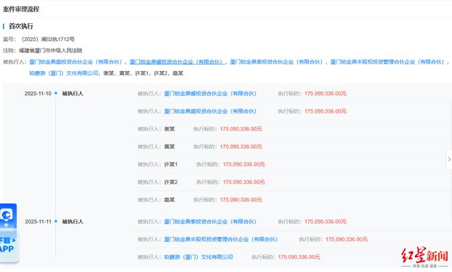Image resolution: width=452 pixels, height=272 pixels.
Task: Click 许某1 in the timeline row
Action: click(x=171, y=165)
